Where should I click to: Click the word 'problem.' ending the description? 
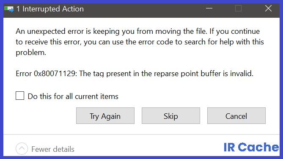(x=31, y=53)
